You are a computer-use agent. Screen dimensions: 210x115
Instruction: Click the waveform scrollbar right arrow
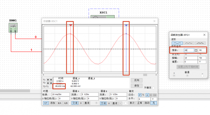coord(156,75)
